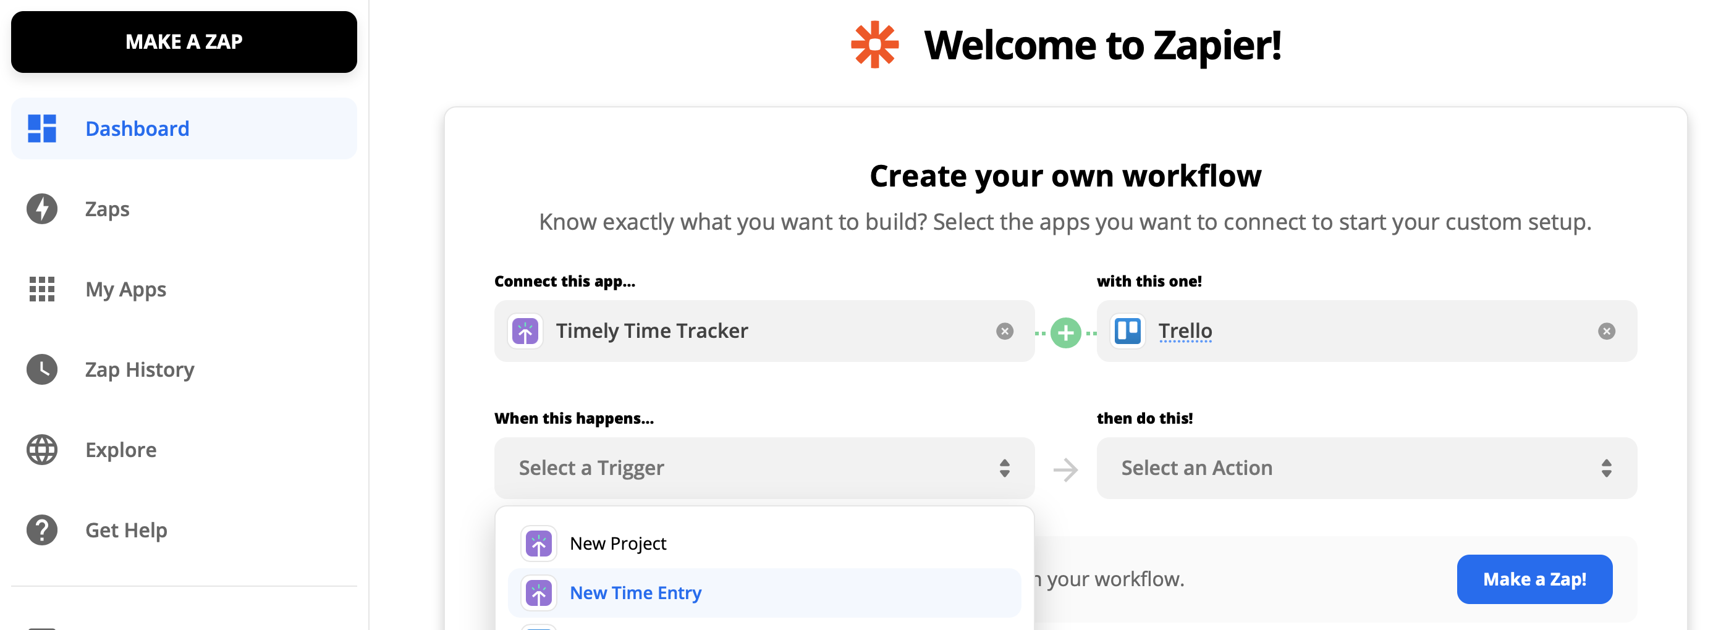The image size is (1734, 630).
Task: Click the green plus connector icon
Action: coord(1065,332)
